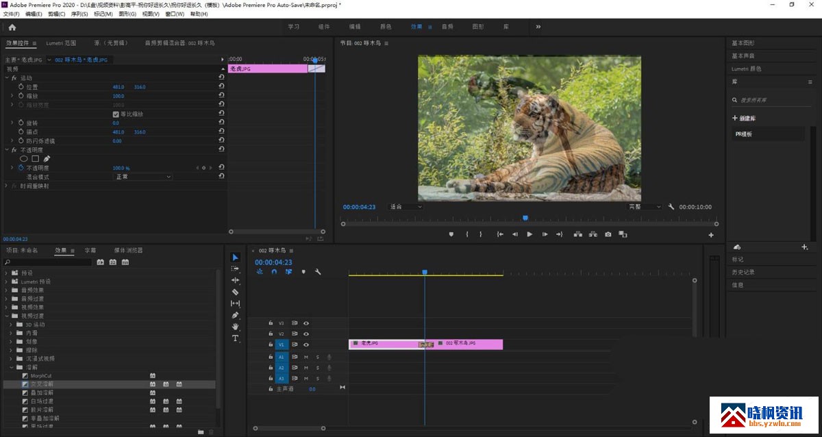Reset the 旋转 parameter
This screenshot has height=437, width=822.
pyautogui.click(x=221, y=123)
